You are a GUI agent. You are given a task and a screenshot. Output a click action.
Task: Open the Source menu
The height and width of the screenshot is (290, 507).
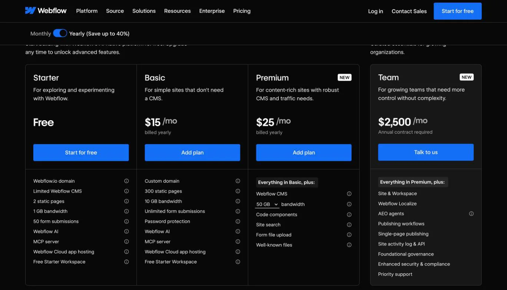(x=115, y=11)
